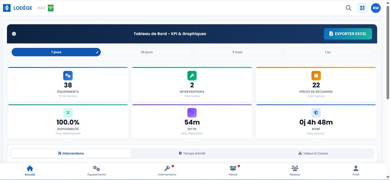Click the 'Moy. réparation' caption

(192, 133)
